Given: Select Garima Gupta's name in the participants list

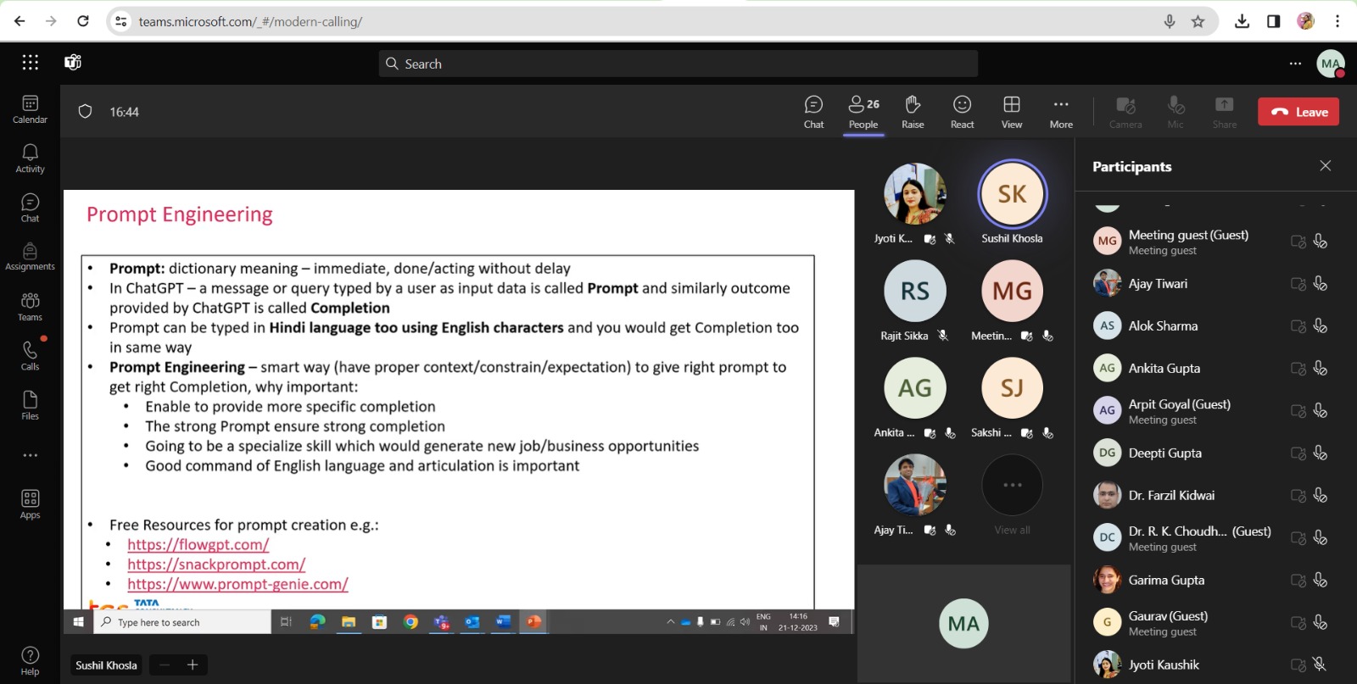Looking at the screenshot, I should pos(1166,581).
